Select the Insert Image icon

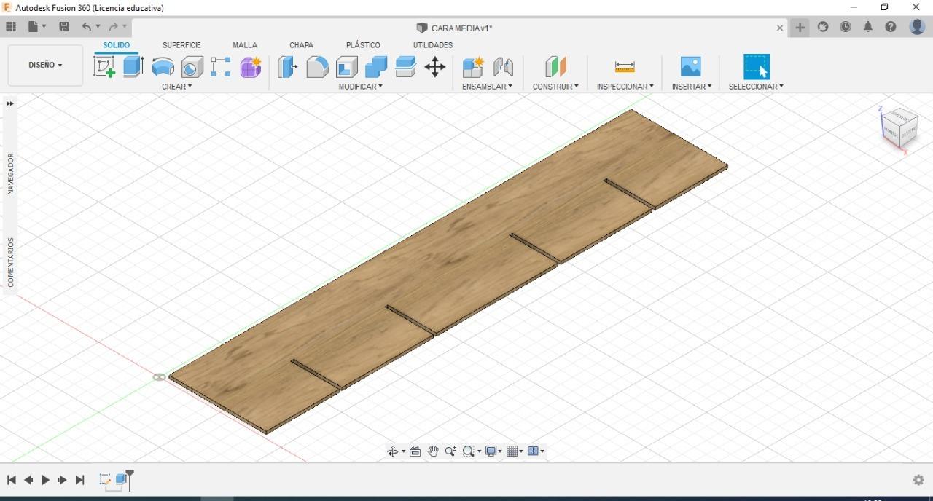click(690, 67)
